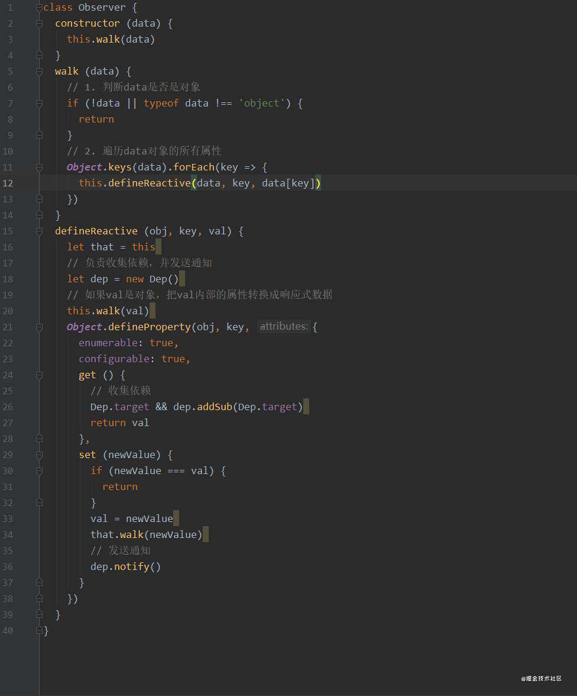Viewport: 577px width, 696px height.
Task: Collapse the constructor fold marker on line 2
Action: [x=39, y=24]
